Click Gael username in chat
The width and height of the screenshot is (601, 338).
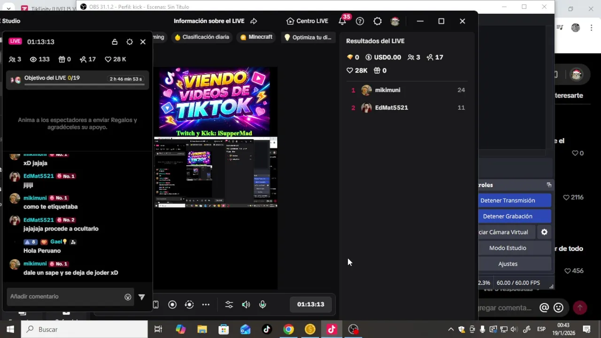[x=56, y=242]
